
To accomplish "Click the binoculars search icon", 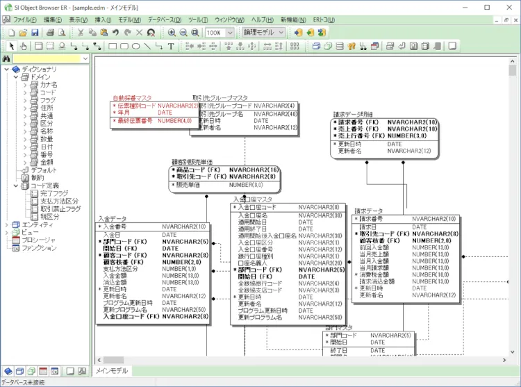I will point(6,59).
